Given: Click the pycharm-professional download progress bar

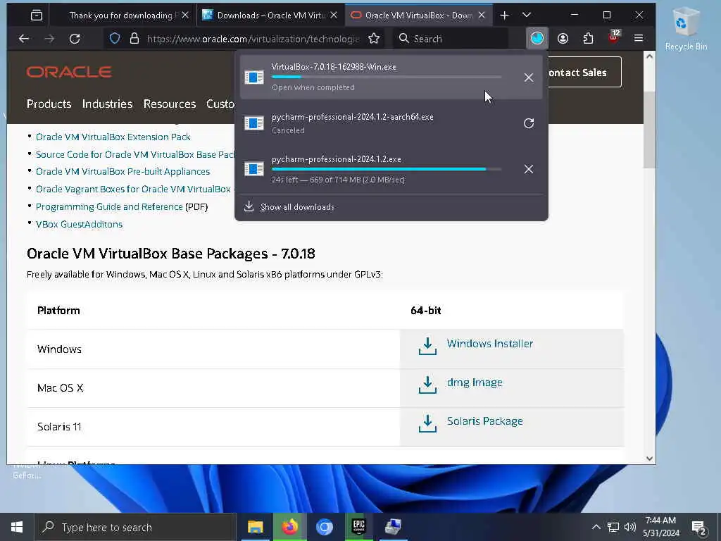Looking at the screenshot, I should (387, 169).
